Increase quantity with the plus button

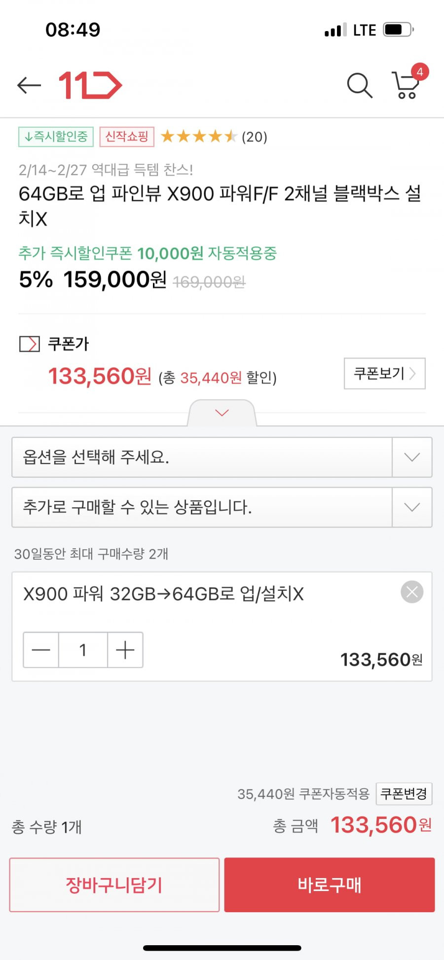click(125, 650)
